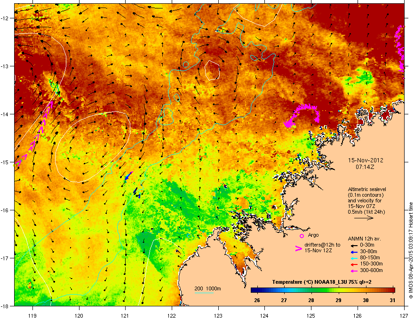The width and height of the screenshot is (414, 320).
Task: Click the 'drifters@12h to' legend label
Action: (322, 245)
